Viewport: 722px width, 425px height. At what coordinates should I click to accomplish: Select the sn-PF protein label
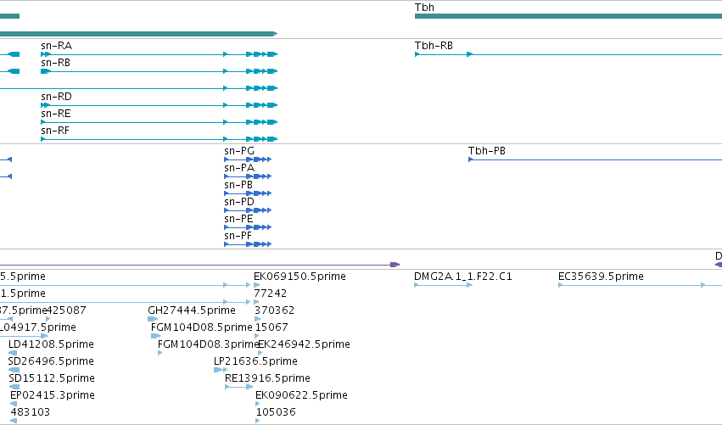pos(238,236)
